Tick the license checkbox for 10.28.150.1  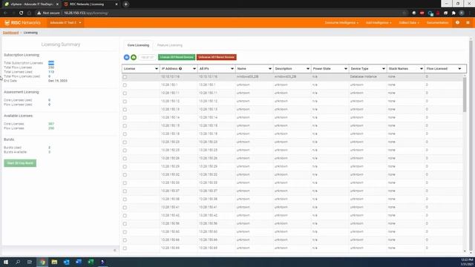[x=125, y=85]
